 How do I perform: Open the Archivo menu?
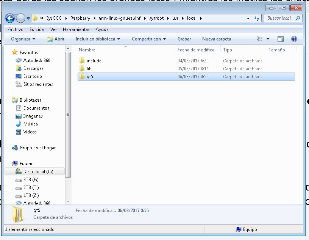(x=16, y=29)
